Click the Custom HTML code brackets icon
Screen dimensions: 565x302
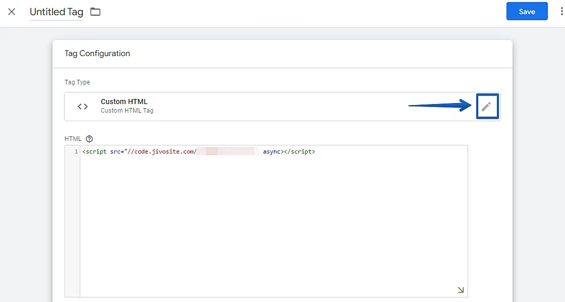pyautogui.click(x=83, y=107)
